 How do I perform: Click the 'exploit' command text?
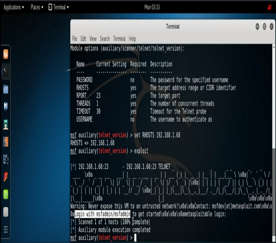141,151
